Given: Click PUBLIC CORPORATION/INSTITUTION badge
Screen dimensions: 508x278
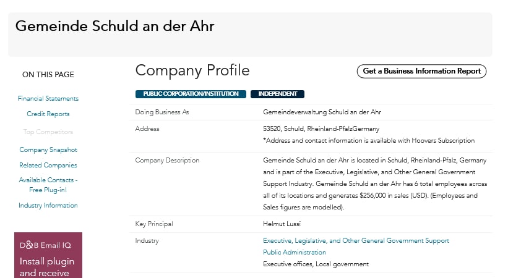Looking at the screenshot, I should pyautogui.click(x=191, y=94).
